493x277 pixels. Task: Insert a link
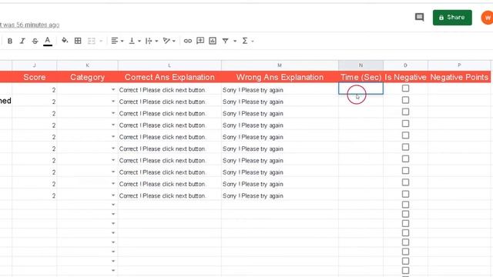point(188,41)
